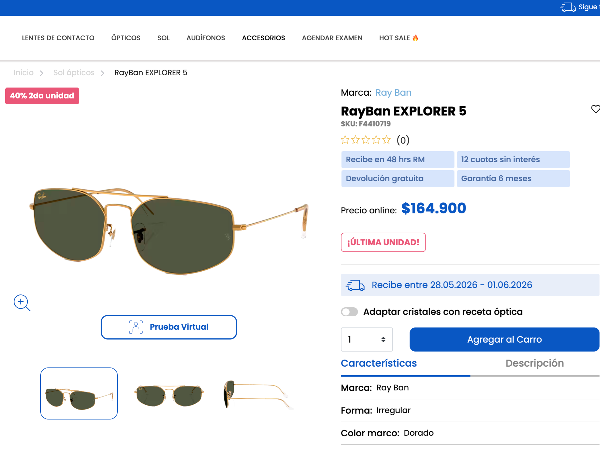
Task: Open the ÓPTICOS menu
Action: click(x=126, y=38)
